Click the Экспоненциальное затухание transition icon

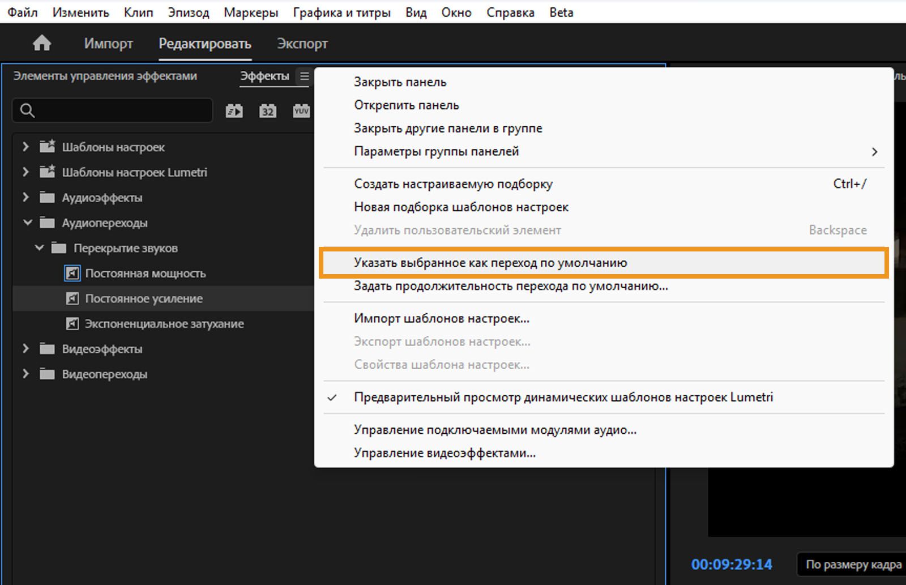tap(72, 324)
